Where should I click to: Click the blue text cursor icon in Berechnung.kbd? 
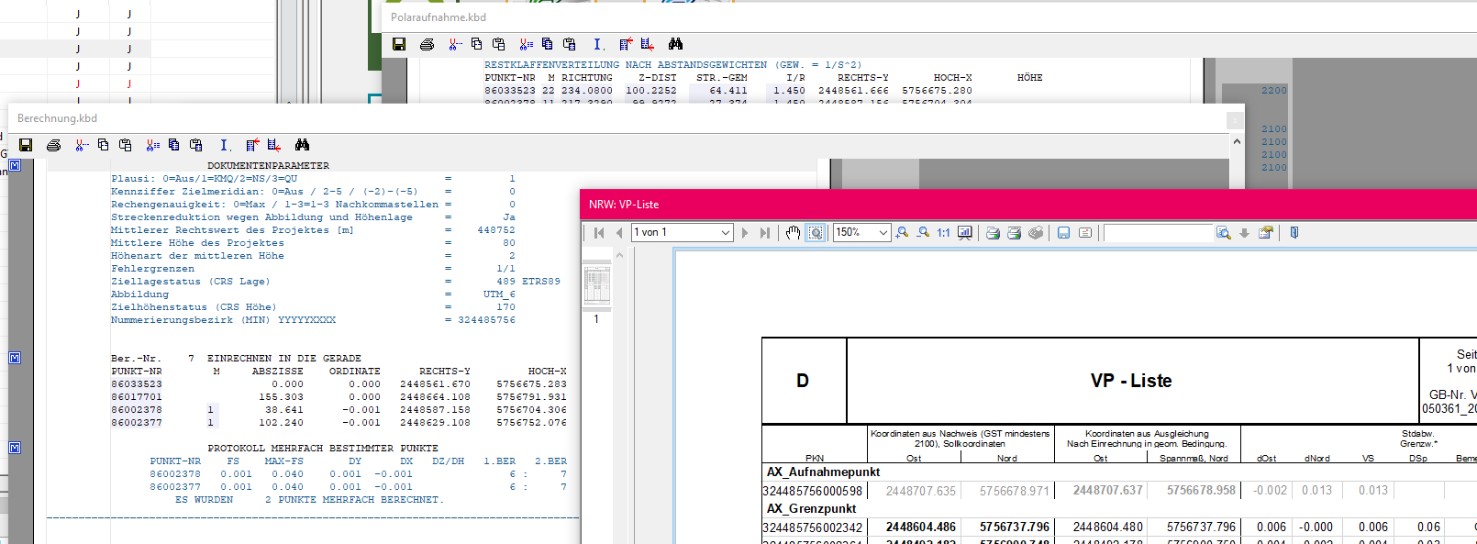[x=224, y=145]
